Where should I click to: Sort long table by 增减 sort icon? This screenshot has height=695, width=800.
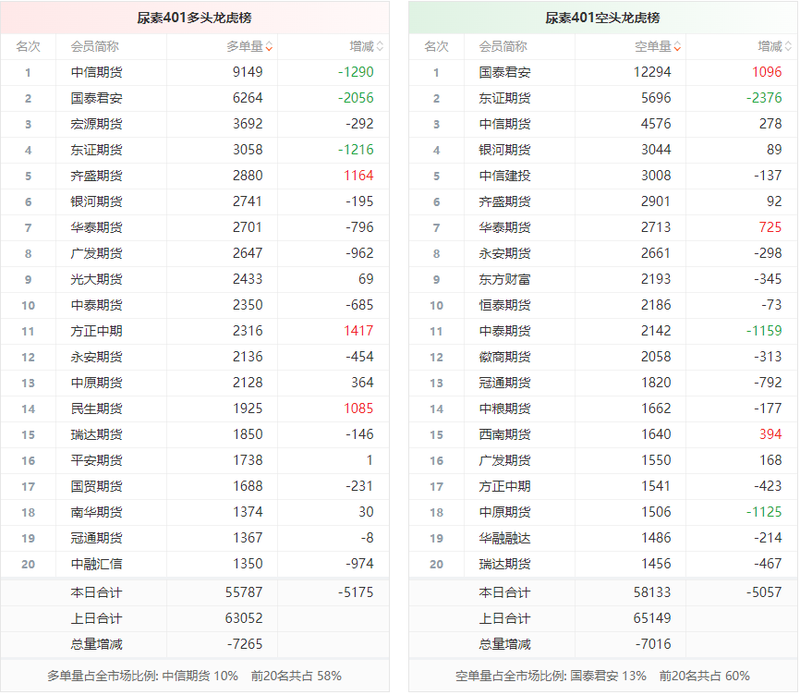point(380,46)
